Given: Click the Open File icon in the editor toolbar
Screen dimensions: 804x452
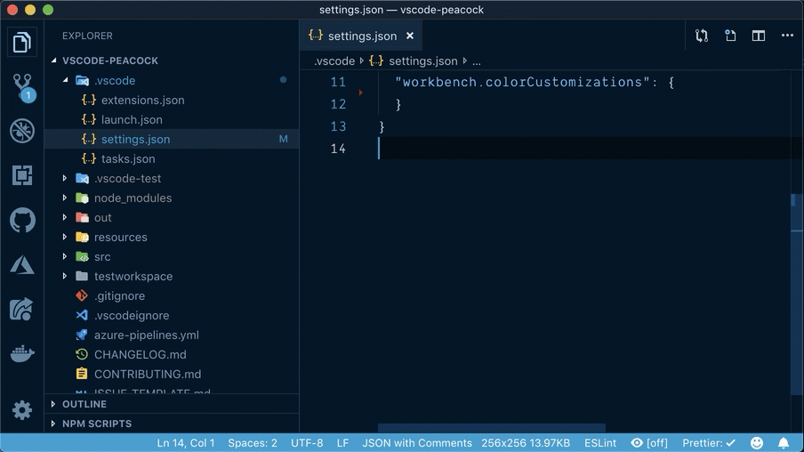Looking at the screenshot, I should tap(730, 36).
